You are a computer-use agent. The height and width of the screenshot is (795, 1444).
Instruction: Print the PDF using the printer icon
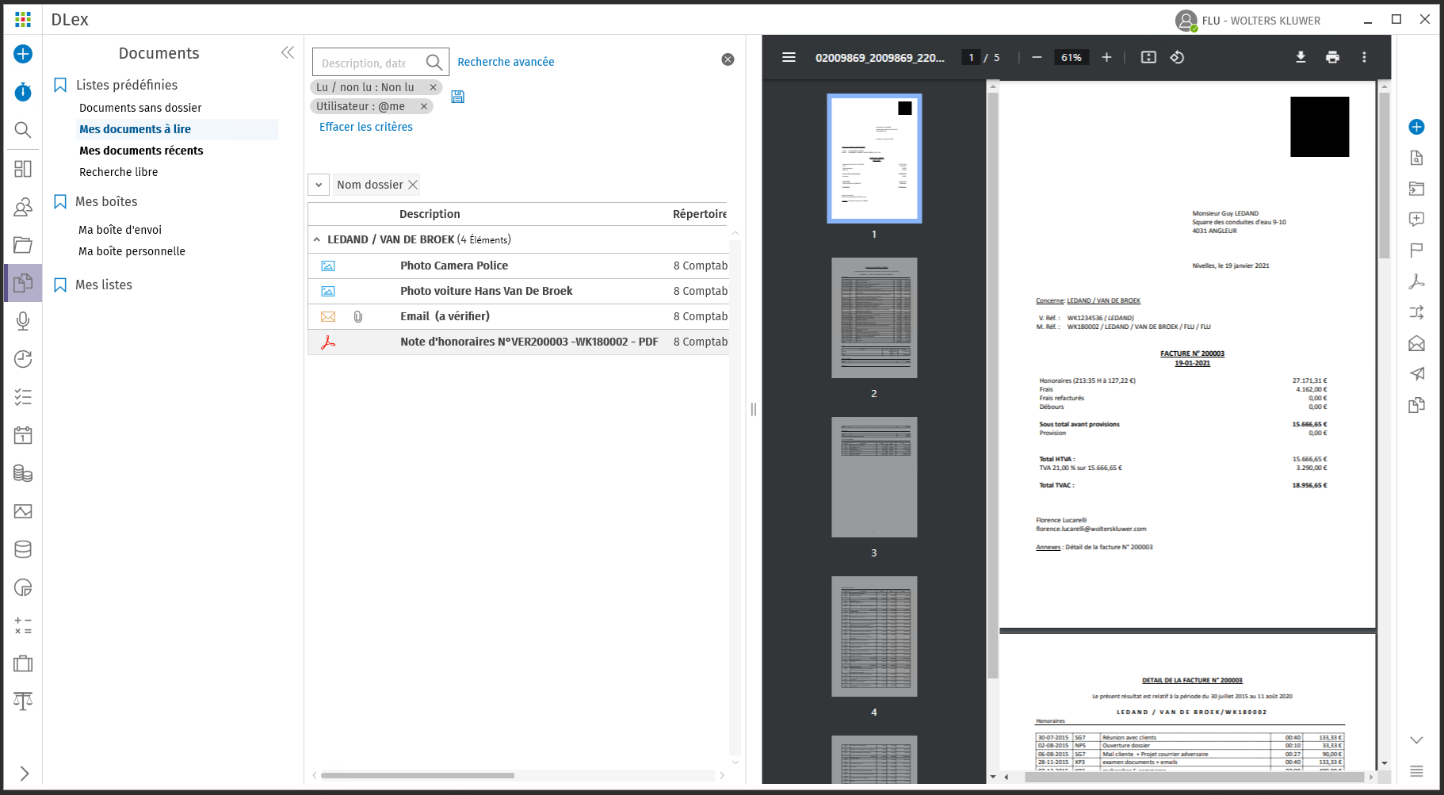pos(1332,57)
